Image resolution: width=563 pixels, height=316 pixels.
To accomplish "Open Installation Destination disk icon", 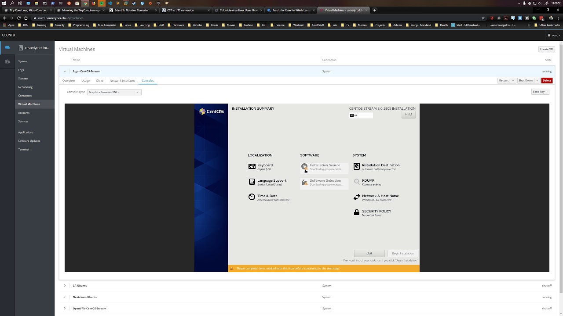I will [357, 166].
